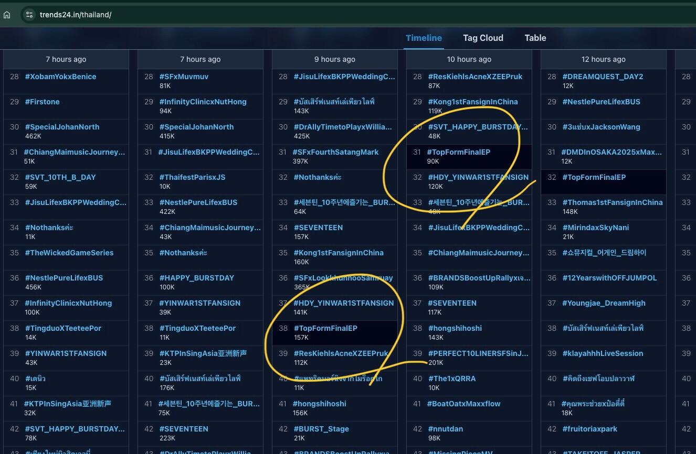Open #TopFormFinalEP in the 10 hours ago column
The width and height of the screenshot is (696, 454).
(x=459, y=152)
